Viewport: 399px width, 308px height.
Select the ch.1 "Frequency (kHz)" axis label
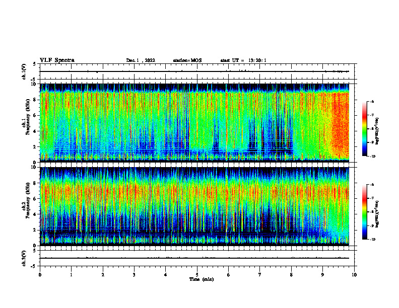coord(27,117)
